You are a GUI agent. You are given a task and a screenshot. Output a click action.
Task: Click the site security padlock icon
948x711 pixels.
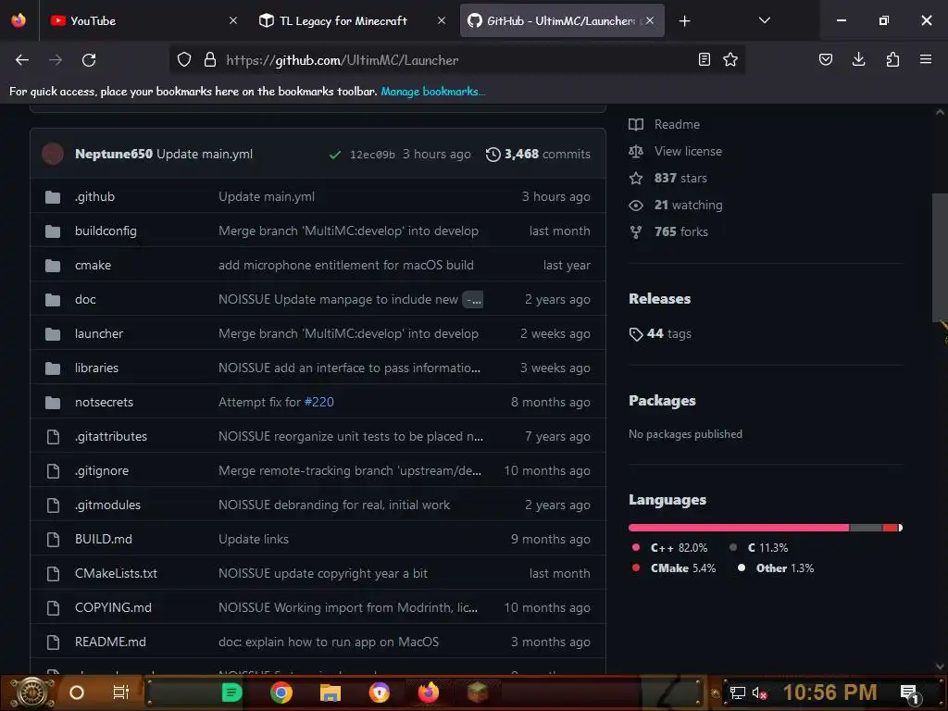point(210,60)
